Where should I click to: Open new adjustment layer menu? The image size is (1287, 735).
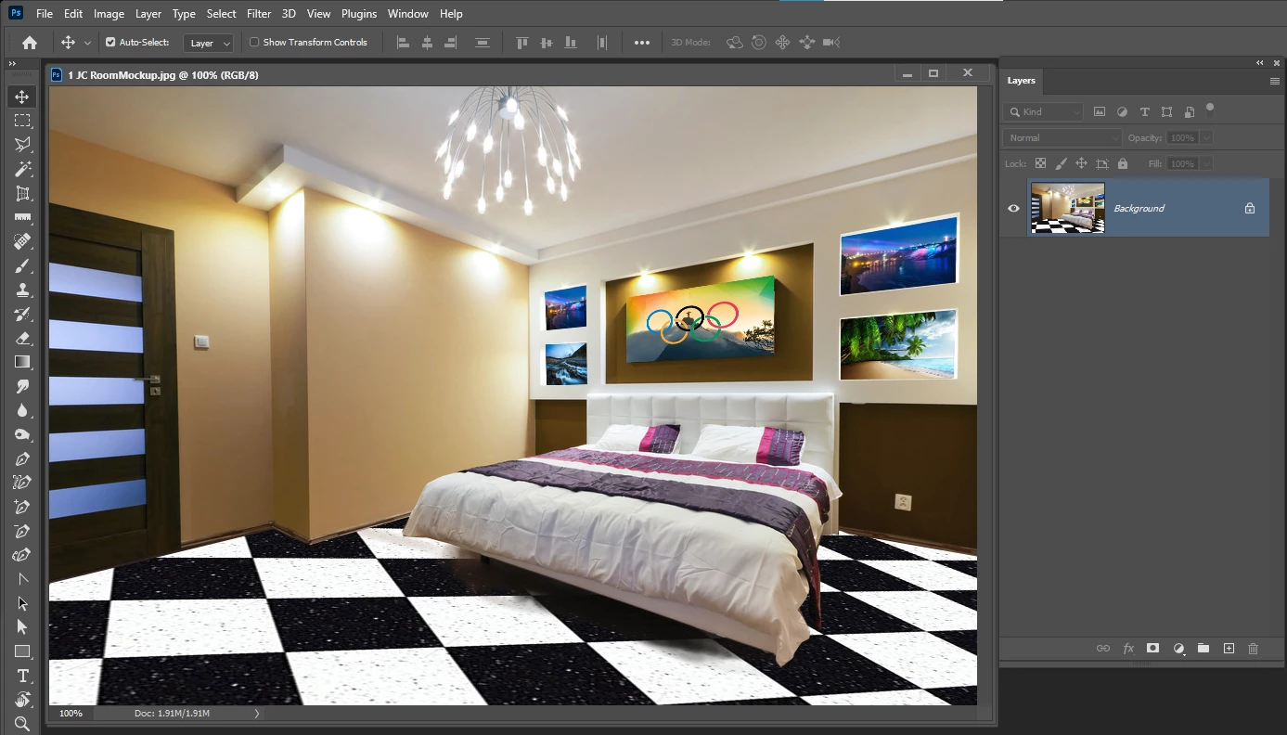point(1178,649)
